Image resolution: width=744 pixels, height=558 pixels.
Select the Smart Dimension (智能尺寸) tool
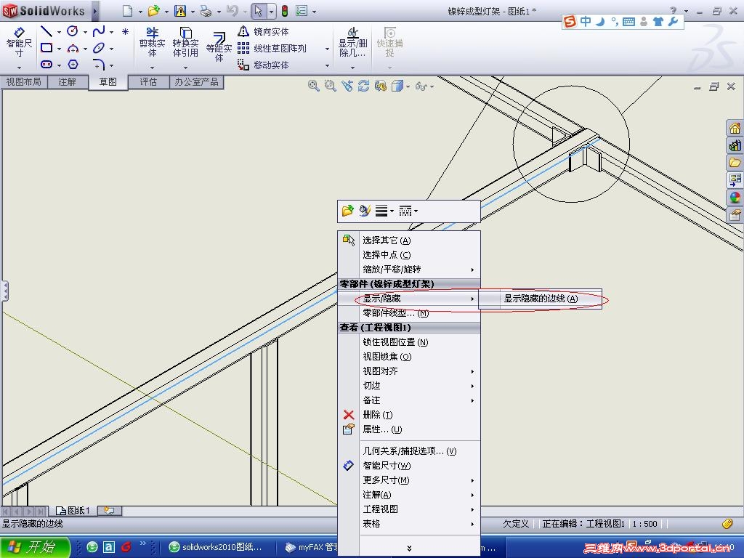pyautogui.click(x=19, y=41)
